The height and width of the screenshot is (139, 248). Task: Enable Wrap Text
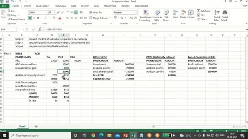pyautogui.click(x=96, y=12)
